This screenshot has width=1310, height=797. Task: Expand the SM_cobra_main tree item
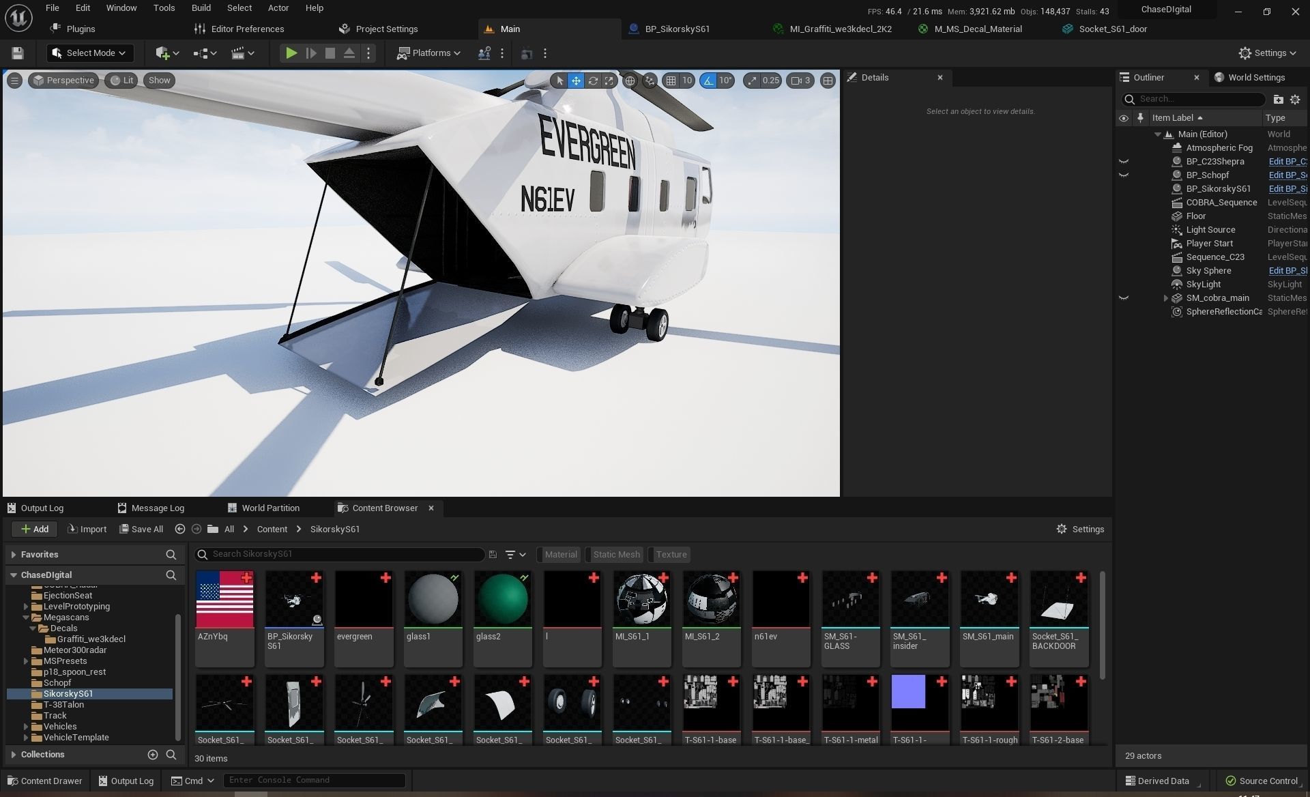coord(1166,298)
